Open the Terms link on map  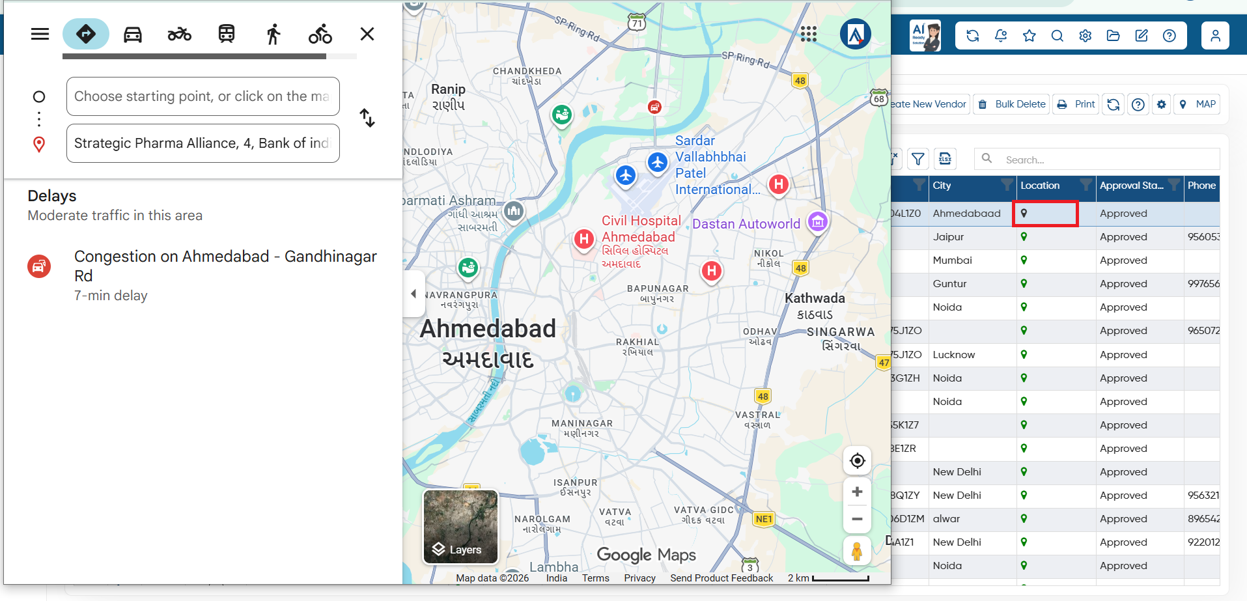pyautogui.click(x=596, y=578)
